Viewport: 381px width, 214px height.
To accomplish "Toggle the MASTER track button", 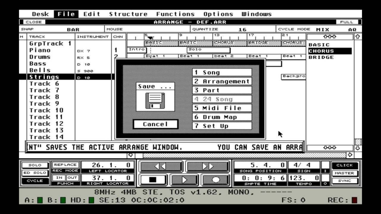I will pos(345,173).
